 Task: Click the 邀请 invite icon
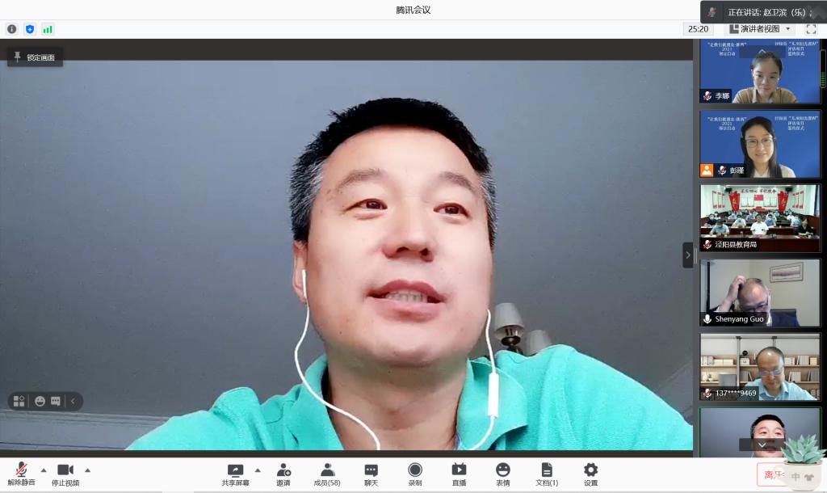click(x=283, y=474)
